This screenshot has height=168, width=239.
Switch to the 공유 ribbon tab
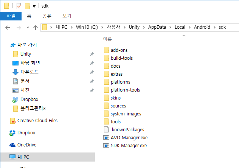coord(47,16)
